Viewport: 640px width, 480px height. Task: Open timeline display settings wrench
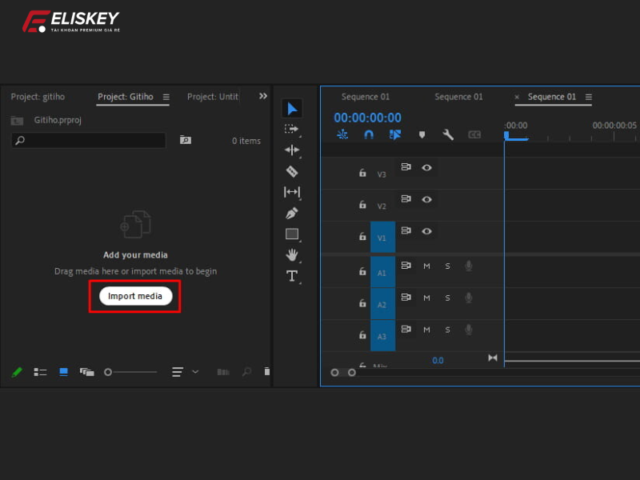448,135
